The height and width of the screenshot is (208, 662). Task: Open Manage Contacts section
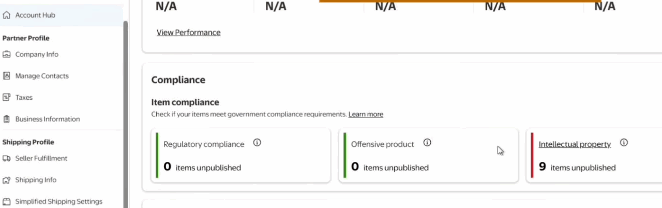pos(42,76)
